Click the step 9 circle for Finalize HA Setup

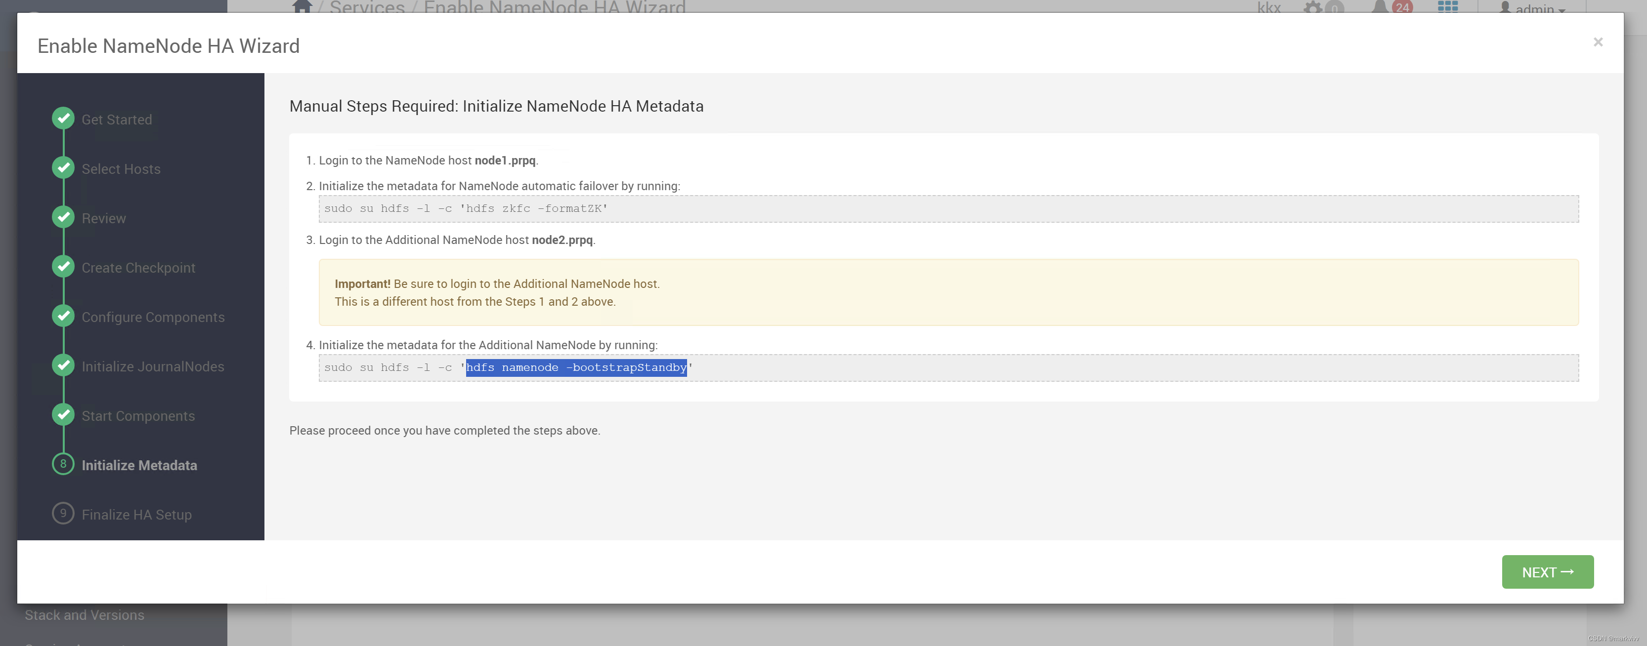tap(63, 513)
